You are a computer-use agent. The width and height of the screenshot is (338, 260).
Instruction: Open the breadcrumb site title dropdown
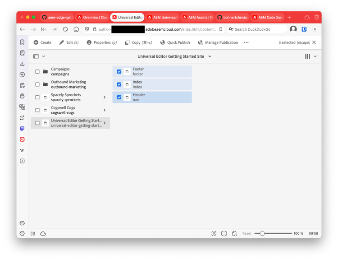pos(174,56)
